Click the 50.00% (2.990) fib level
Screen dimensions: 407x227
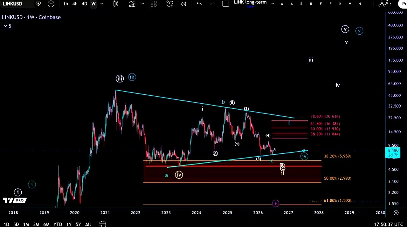pyautogui.click(x=338, y=178)
